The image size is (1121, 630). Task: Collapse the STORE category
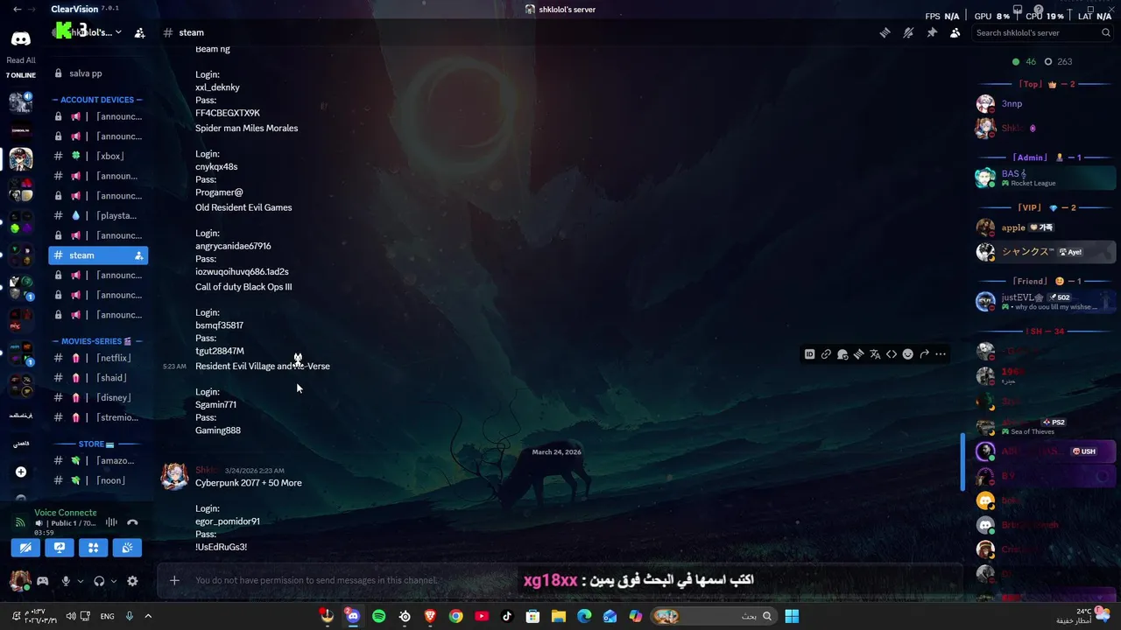(97, 444)
